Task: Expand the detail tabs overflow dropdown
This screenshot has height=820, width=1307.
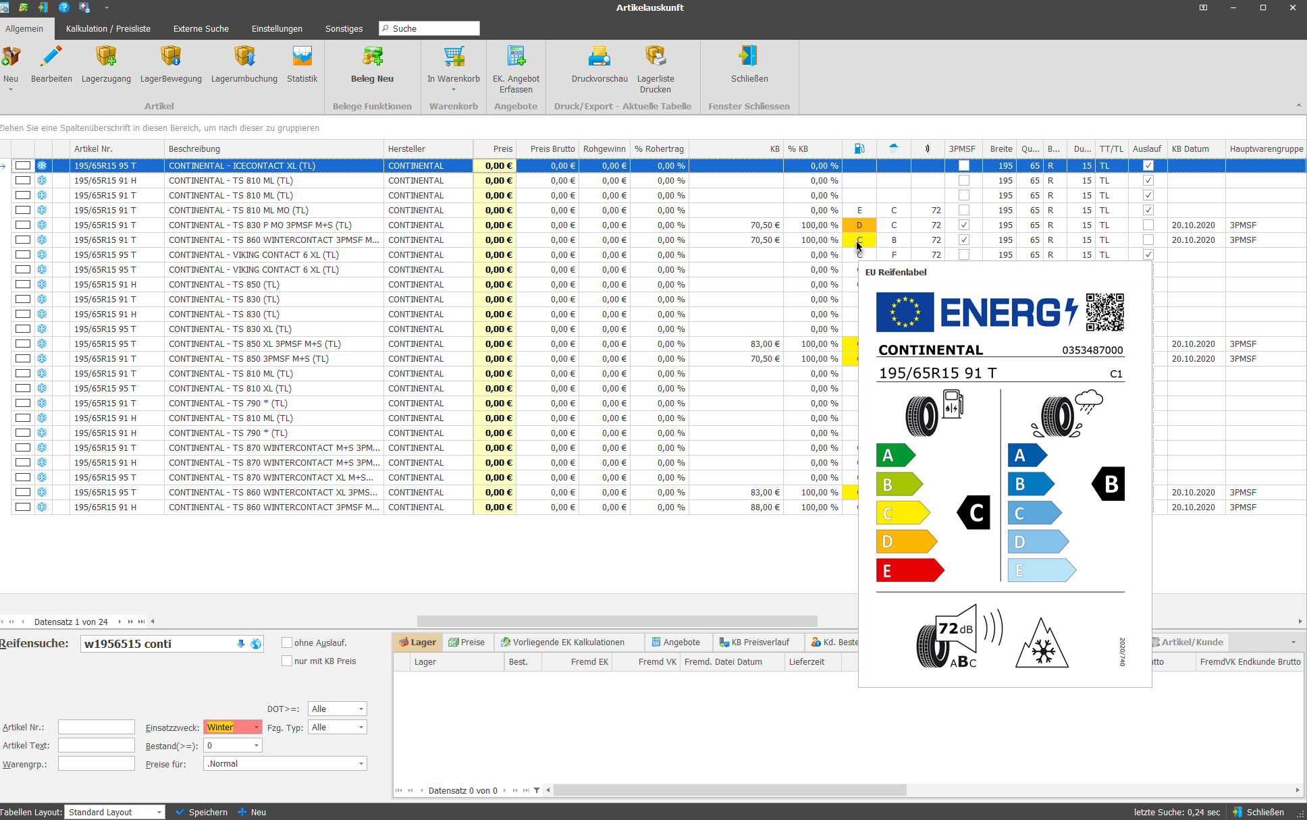Action: (x=1293, y=643)
